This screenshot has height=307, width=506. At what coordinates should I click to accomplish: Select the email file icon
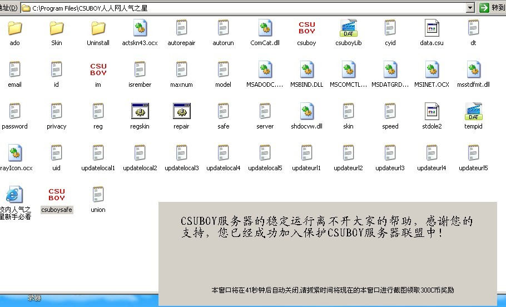pyautogui.click(x=14, y=70)
